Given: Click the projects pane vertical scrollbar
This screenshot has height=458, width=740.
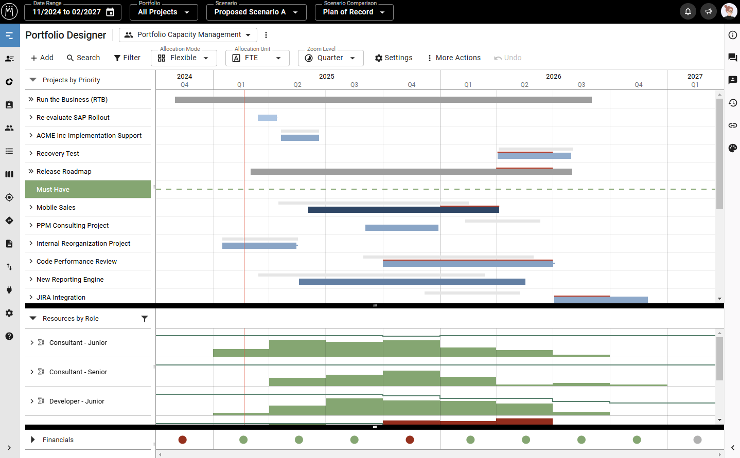Looking at the screenshot, I should tap(719, 154).
